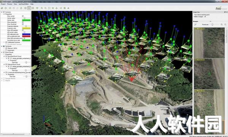Viewport: 228px width, 137px height.
Task: Expand the Calibrated Cameras node
Action: pos(4,42)
